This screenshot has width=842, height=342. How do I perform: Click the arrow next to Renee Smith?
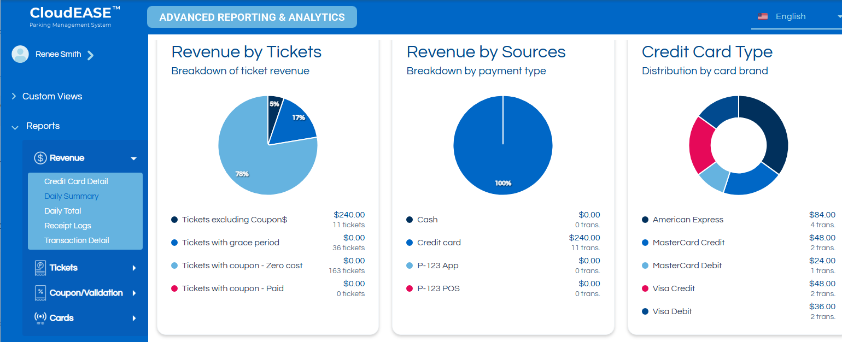tap(91, 54)
